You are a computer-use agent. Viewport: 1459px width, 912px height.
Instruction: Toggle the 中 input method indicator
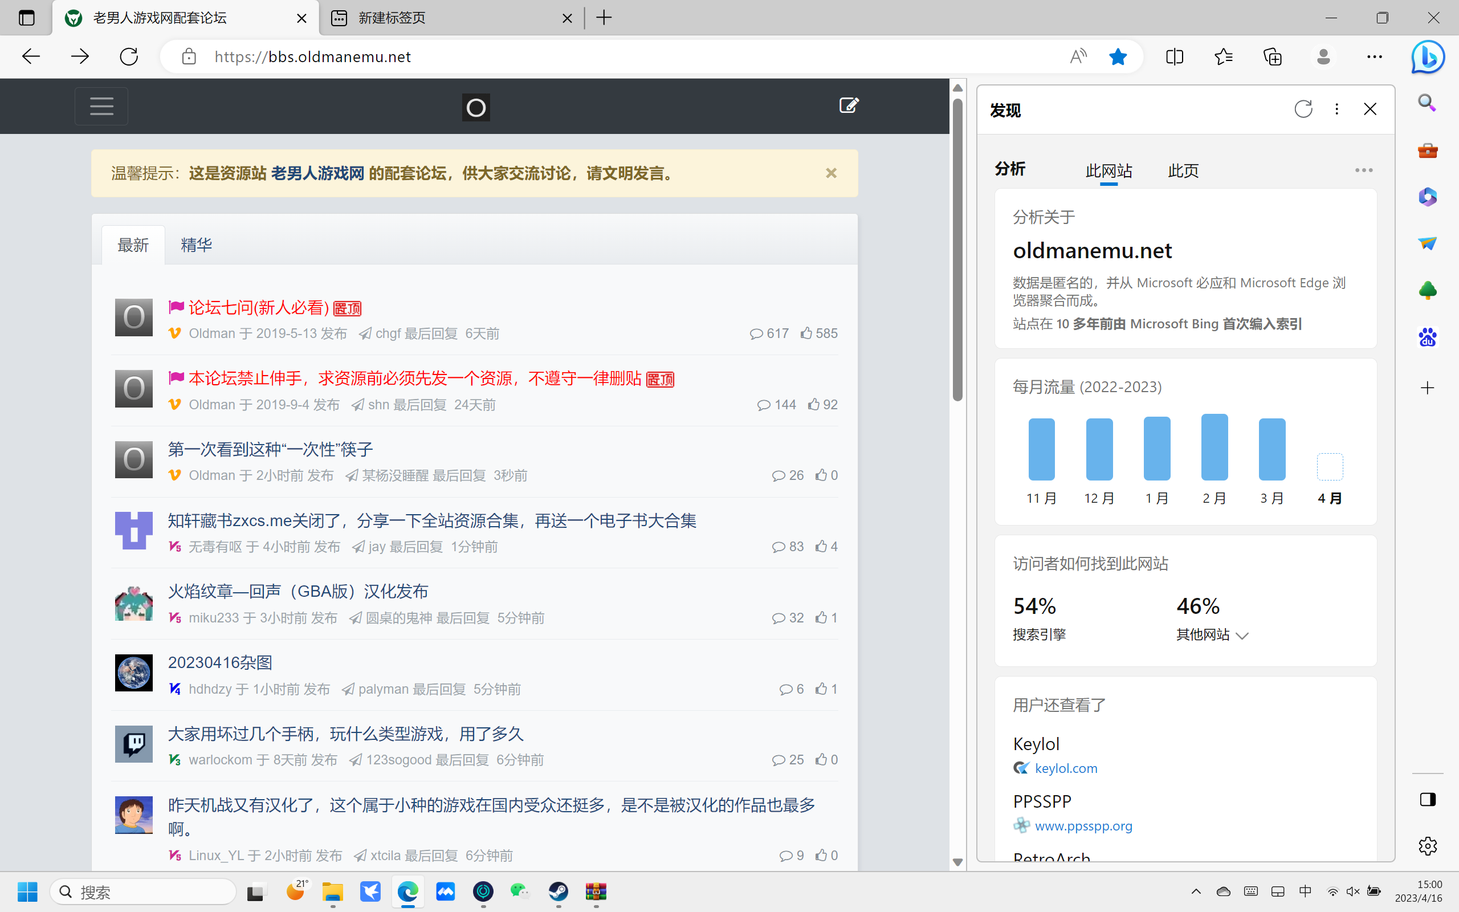click(x=1305, y=891)
